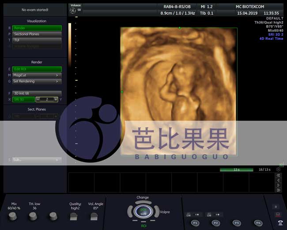The height and width of the screenshot is (230, 287).
Task: Click the unlabeled third rotary knob
Action: coord(53,216)
